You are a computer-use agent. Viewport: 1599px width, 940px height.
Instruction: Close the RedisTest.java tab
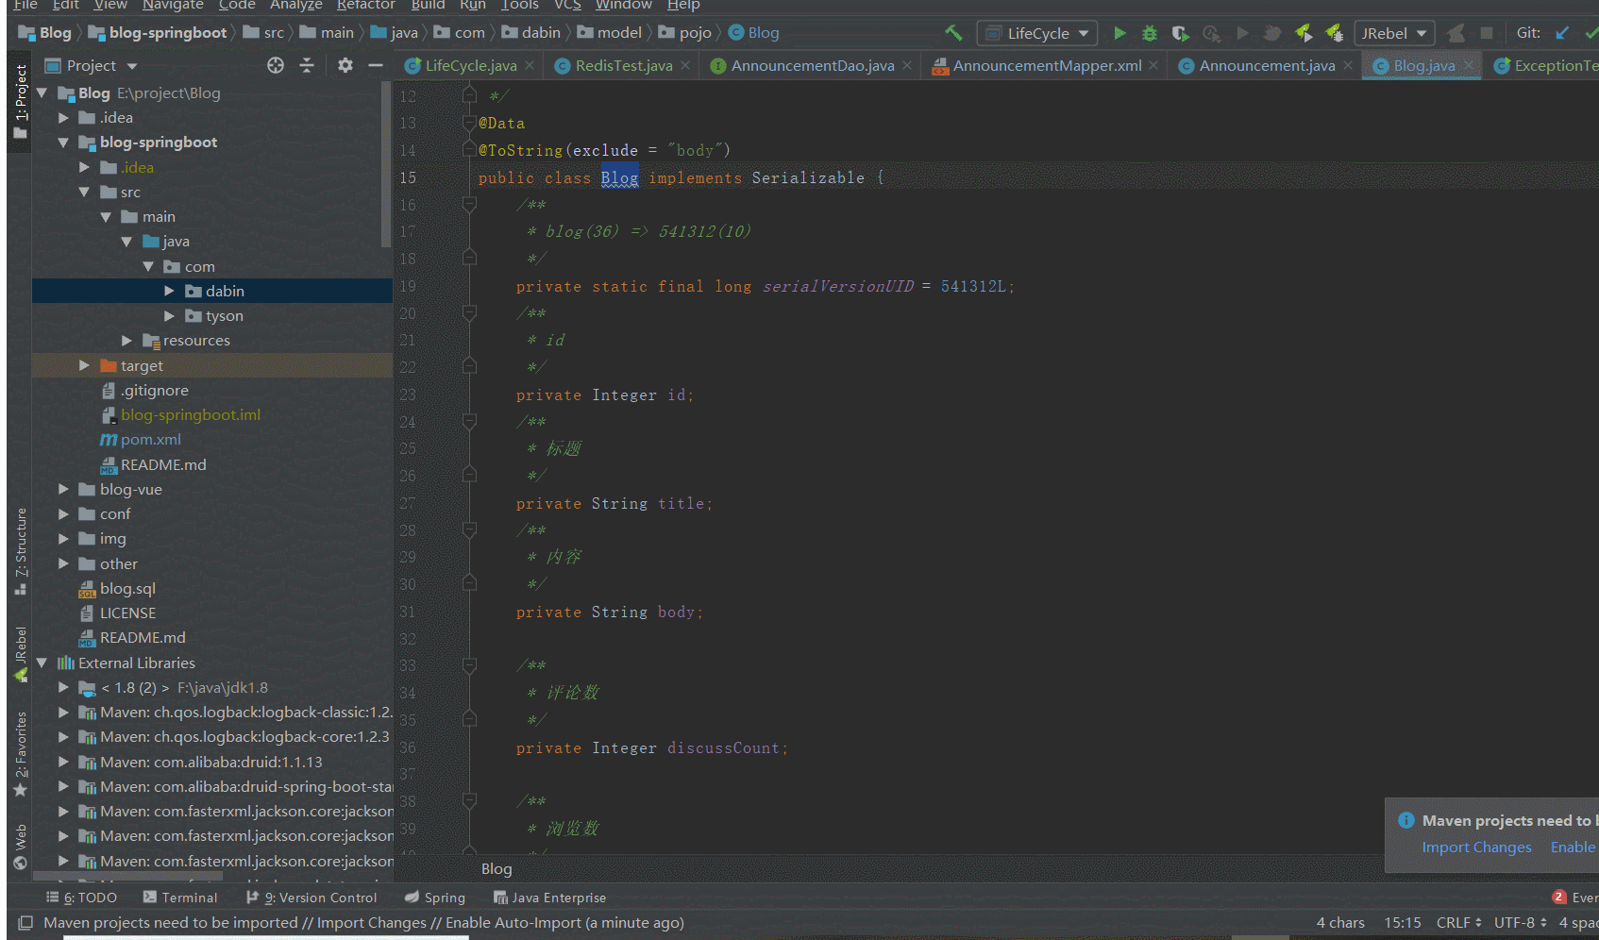(x=685, y=65)
